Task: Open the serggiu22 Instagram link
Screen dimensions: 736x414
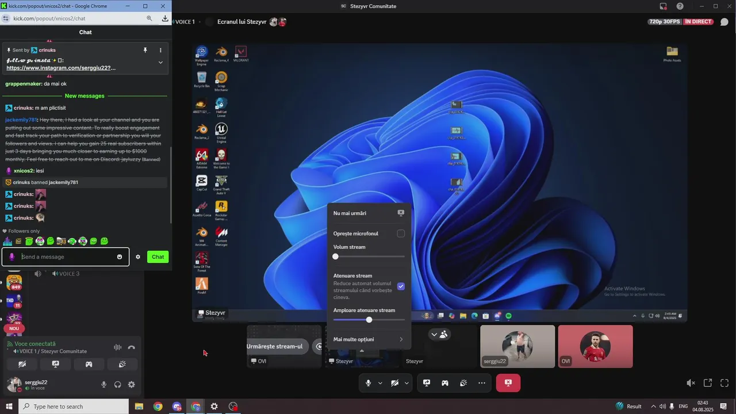Action: (61, 68)
